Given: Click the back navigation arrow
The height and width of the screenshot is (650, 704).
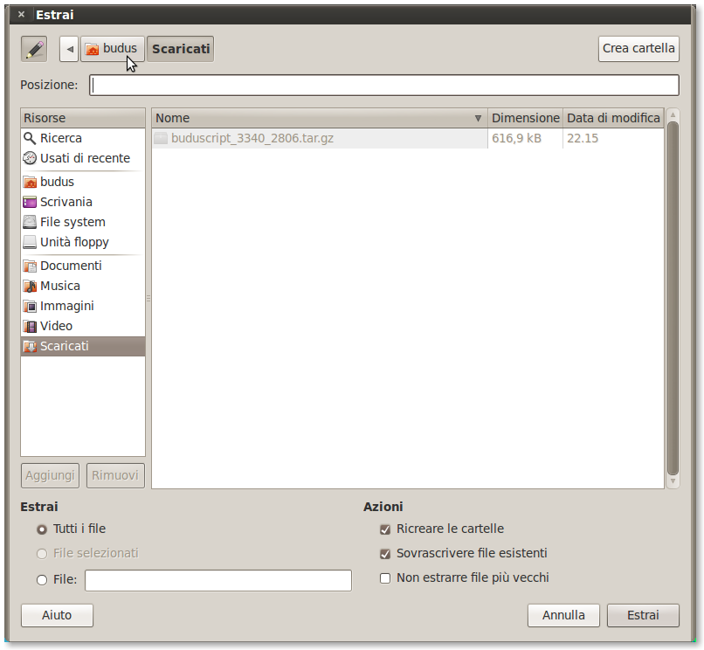Looking at the screenshot, I should pyautogui.click(x=68, y=48).
